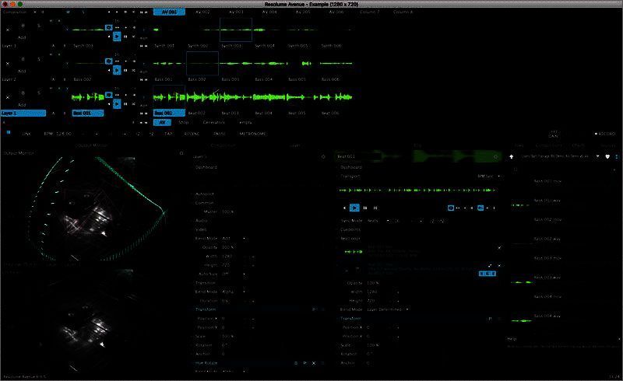This screenshot has width=623, height=381.
Task: Open the Compositions tab in browser panel
Action: coord(548,145)
